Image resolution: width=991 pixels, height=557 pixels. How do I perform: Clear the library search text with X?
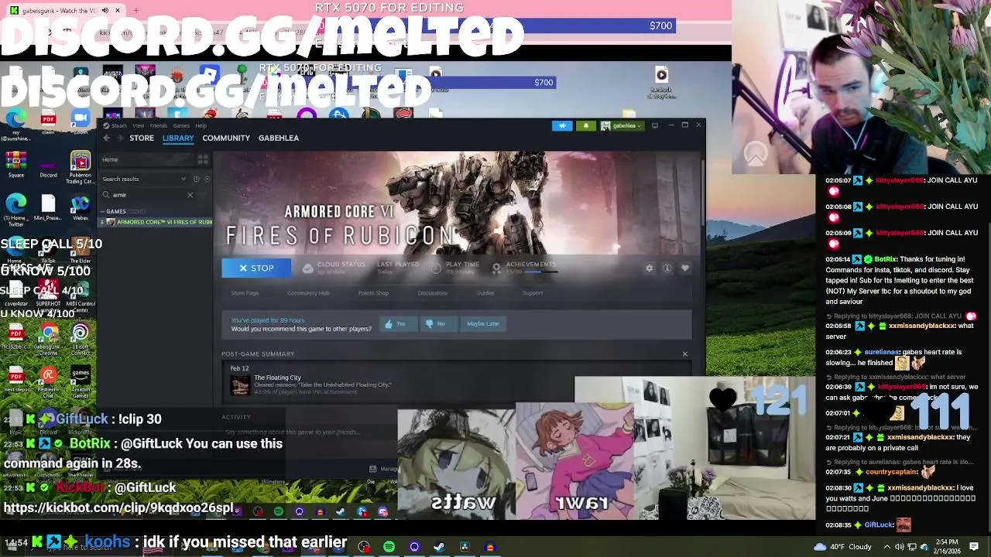(190, 195)
